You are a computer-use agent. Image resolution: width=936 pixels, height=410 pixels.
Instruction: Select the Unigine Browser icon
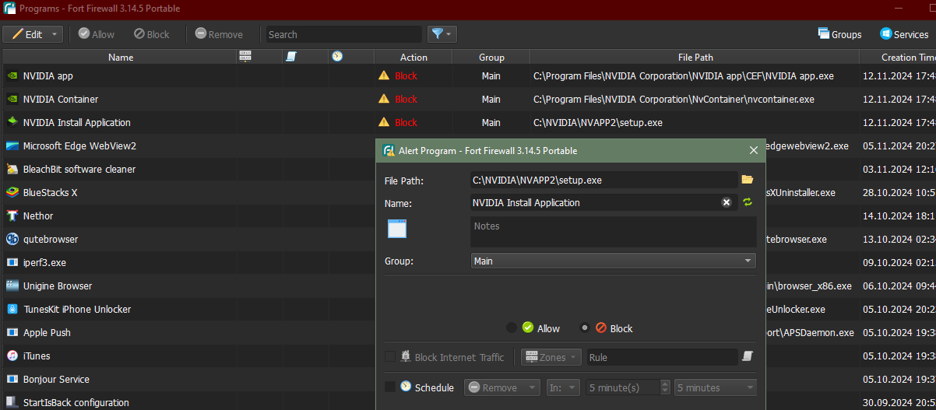[12, 286]
